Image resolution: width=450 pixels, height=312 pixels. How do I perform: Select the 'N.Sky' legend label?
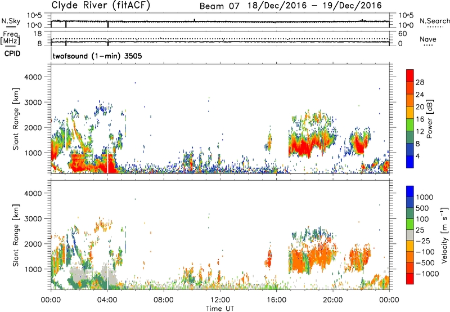click(11, 21)
